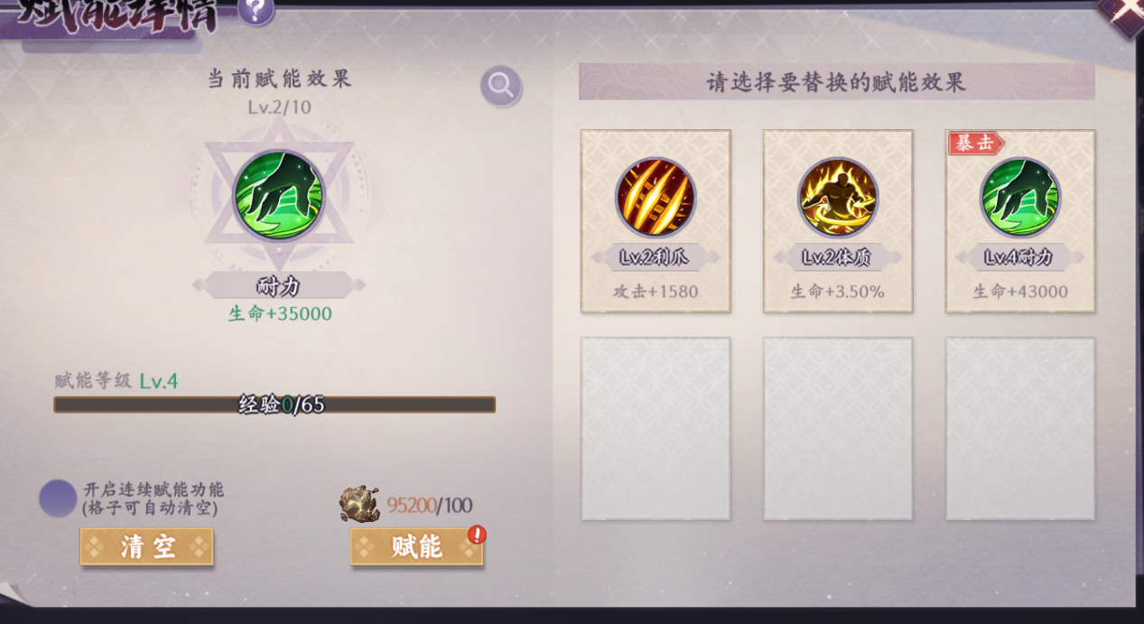
Task: Select the 攻击+1580 effect card
Action: (x=656, y=221)
